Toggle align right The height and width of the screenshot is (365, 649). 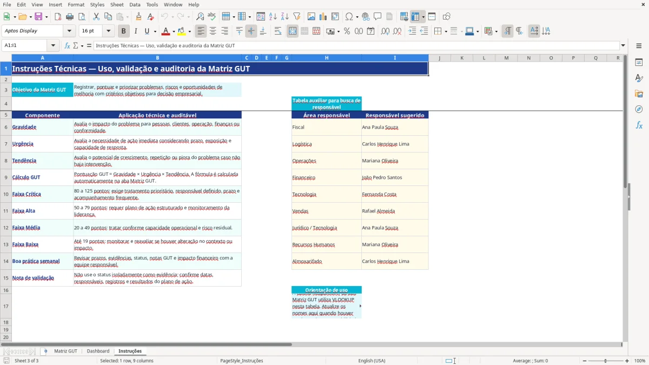(x=224, y=31)
